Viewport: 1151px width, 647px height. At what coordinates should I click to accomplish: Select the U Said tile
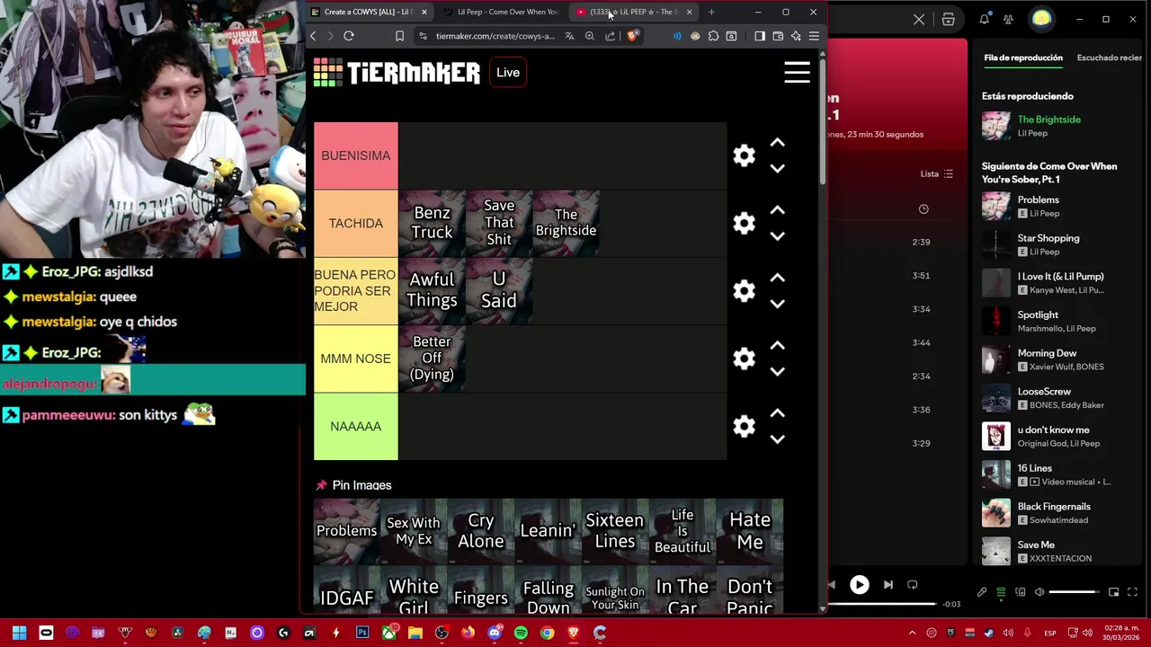[x=499, y=291]
